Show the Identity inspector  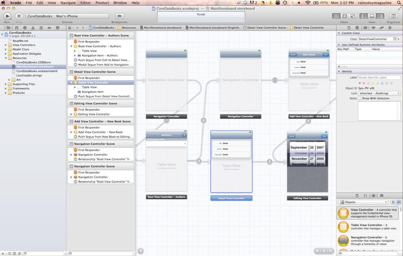coord(365,28)
